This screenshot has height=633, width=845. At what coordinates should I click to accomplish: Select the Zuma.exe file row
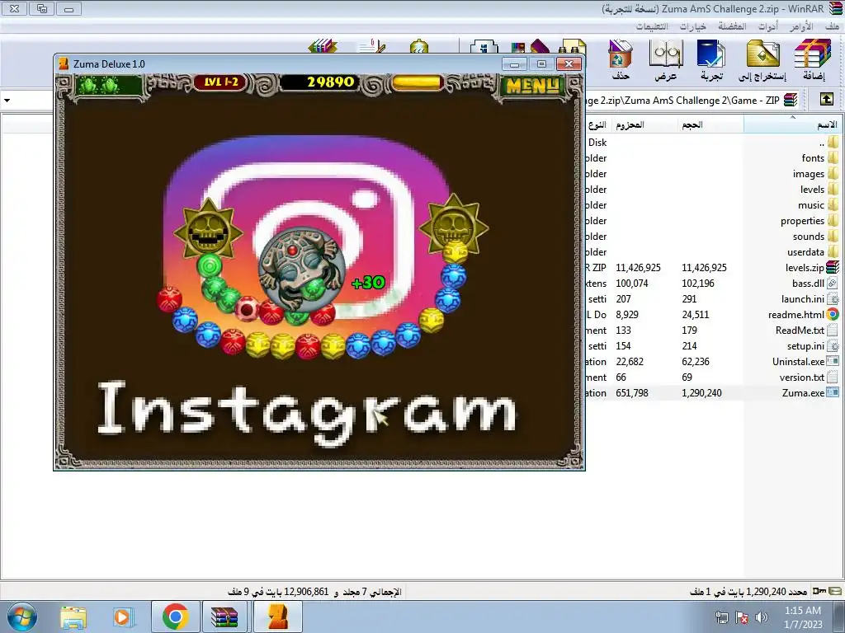click(x=712, y=393)
